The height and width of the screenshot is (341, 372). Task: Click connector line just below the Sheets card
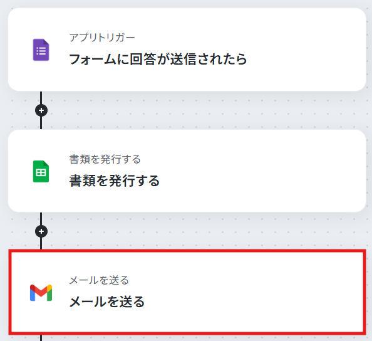pyautogui.click(x=41, y=219)
